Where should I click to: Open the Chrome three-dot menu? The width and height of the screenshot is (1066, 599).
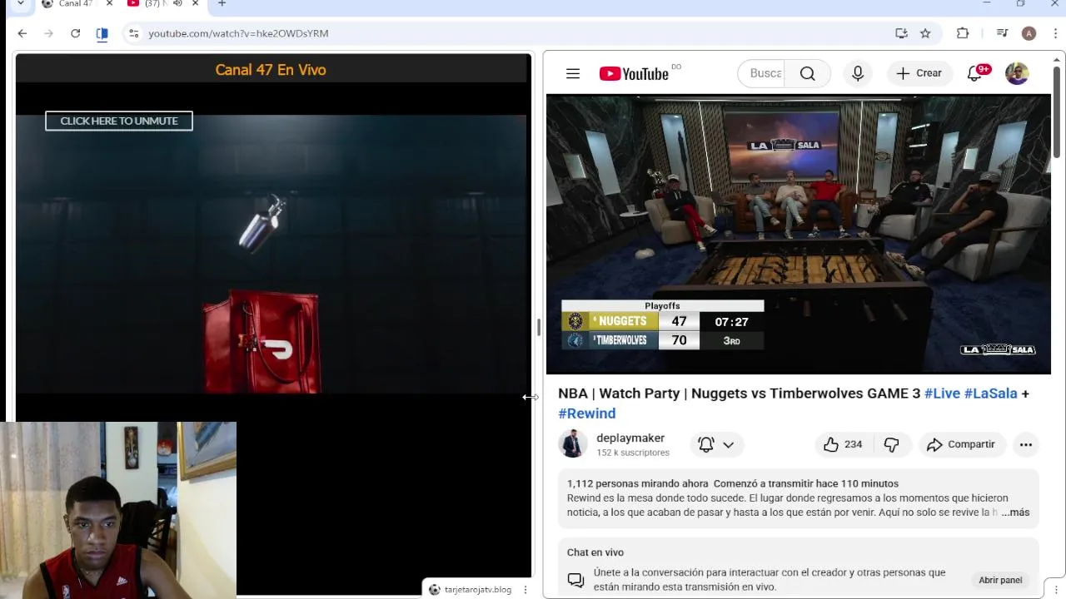1055,33
